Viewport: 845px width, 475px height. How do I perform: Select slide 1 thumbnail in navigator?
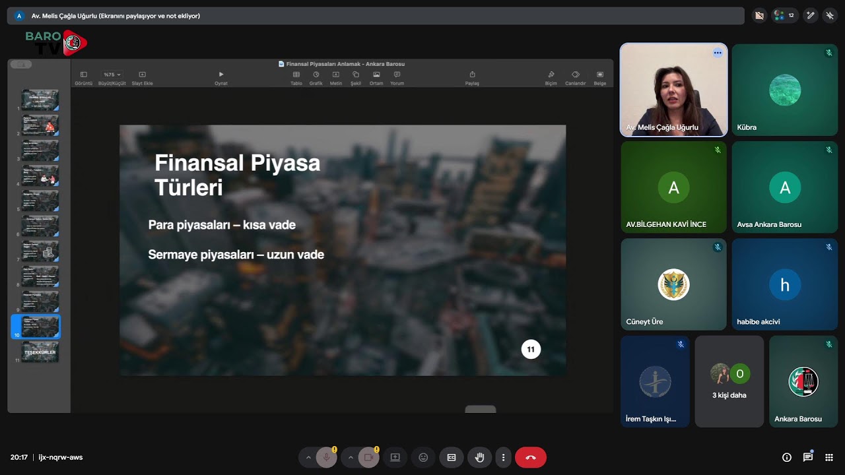[x=40, y=100]
